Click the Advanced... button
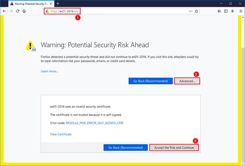Viewport: 245px width, 166px height. 187,81
